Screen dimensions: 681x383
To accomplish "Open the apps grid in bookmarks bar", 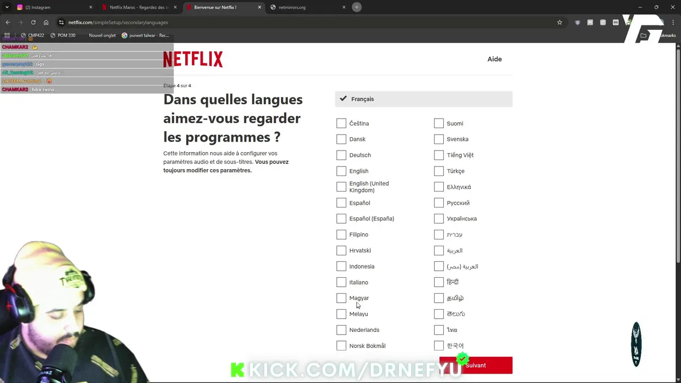I will point(7,36).
